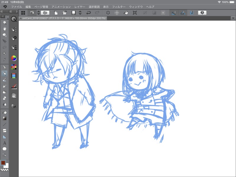Clear layer contents with the dotted-circle icon

coord(108,13)
